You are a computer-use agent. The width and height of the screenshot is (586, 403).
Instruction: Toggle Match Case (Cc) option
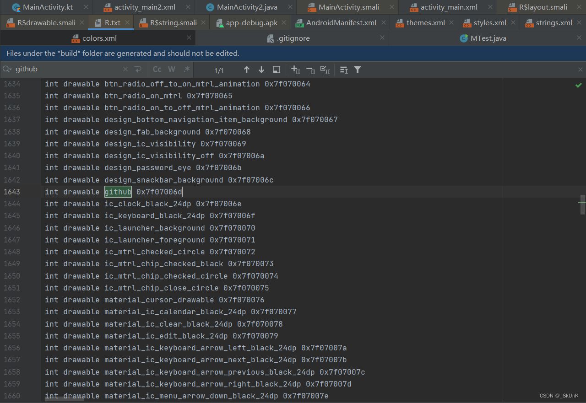(157, 70)
